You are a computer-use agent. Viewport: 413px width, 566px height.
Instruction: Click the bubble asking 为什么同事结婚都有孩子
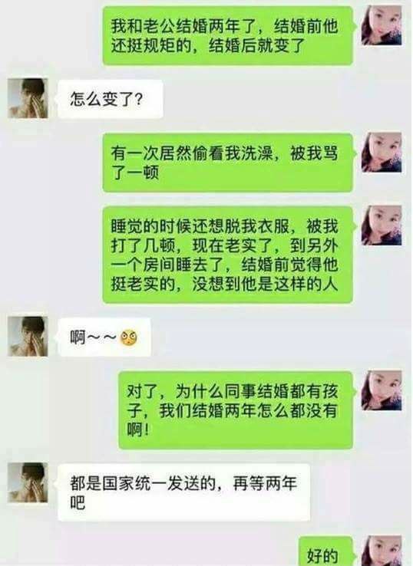coord(236,410)
